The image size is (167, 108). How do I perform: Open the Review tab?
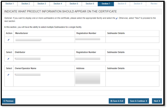click(154, 4)
